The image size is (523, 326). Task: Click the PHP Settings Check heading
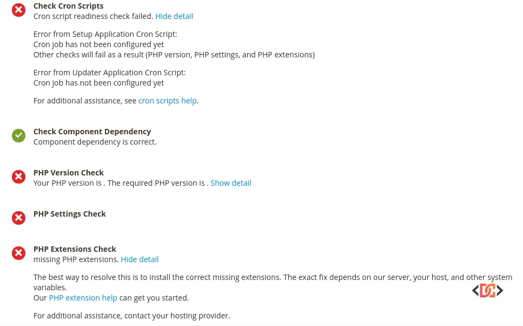pos(69,213)
